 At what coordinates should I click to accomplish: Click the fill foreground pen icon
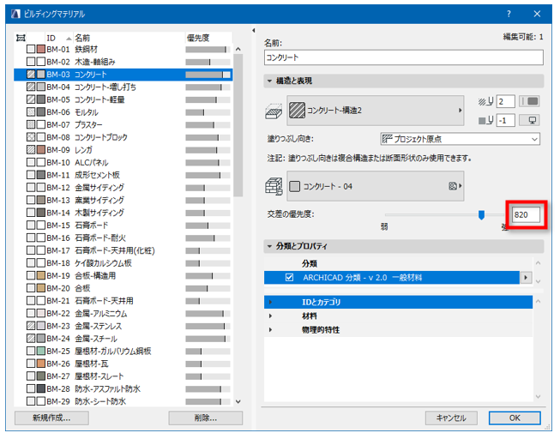click(x=485, y=102)
